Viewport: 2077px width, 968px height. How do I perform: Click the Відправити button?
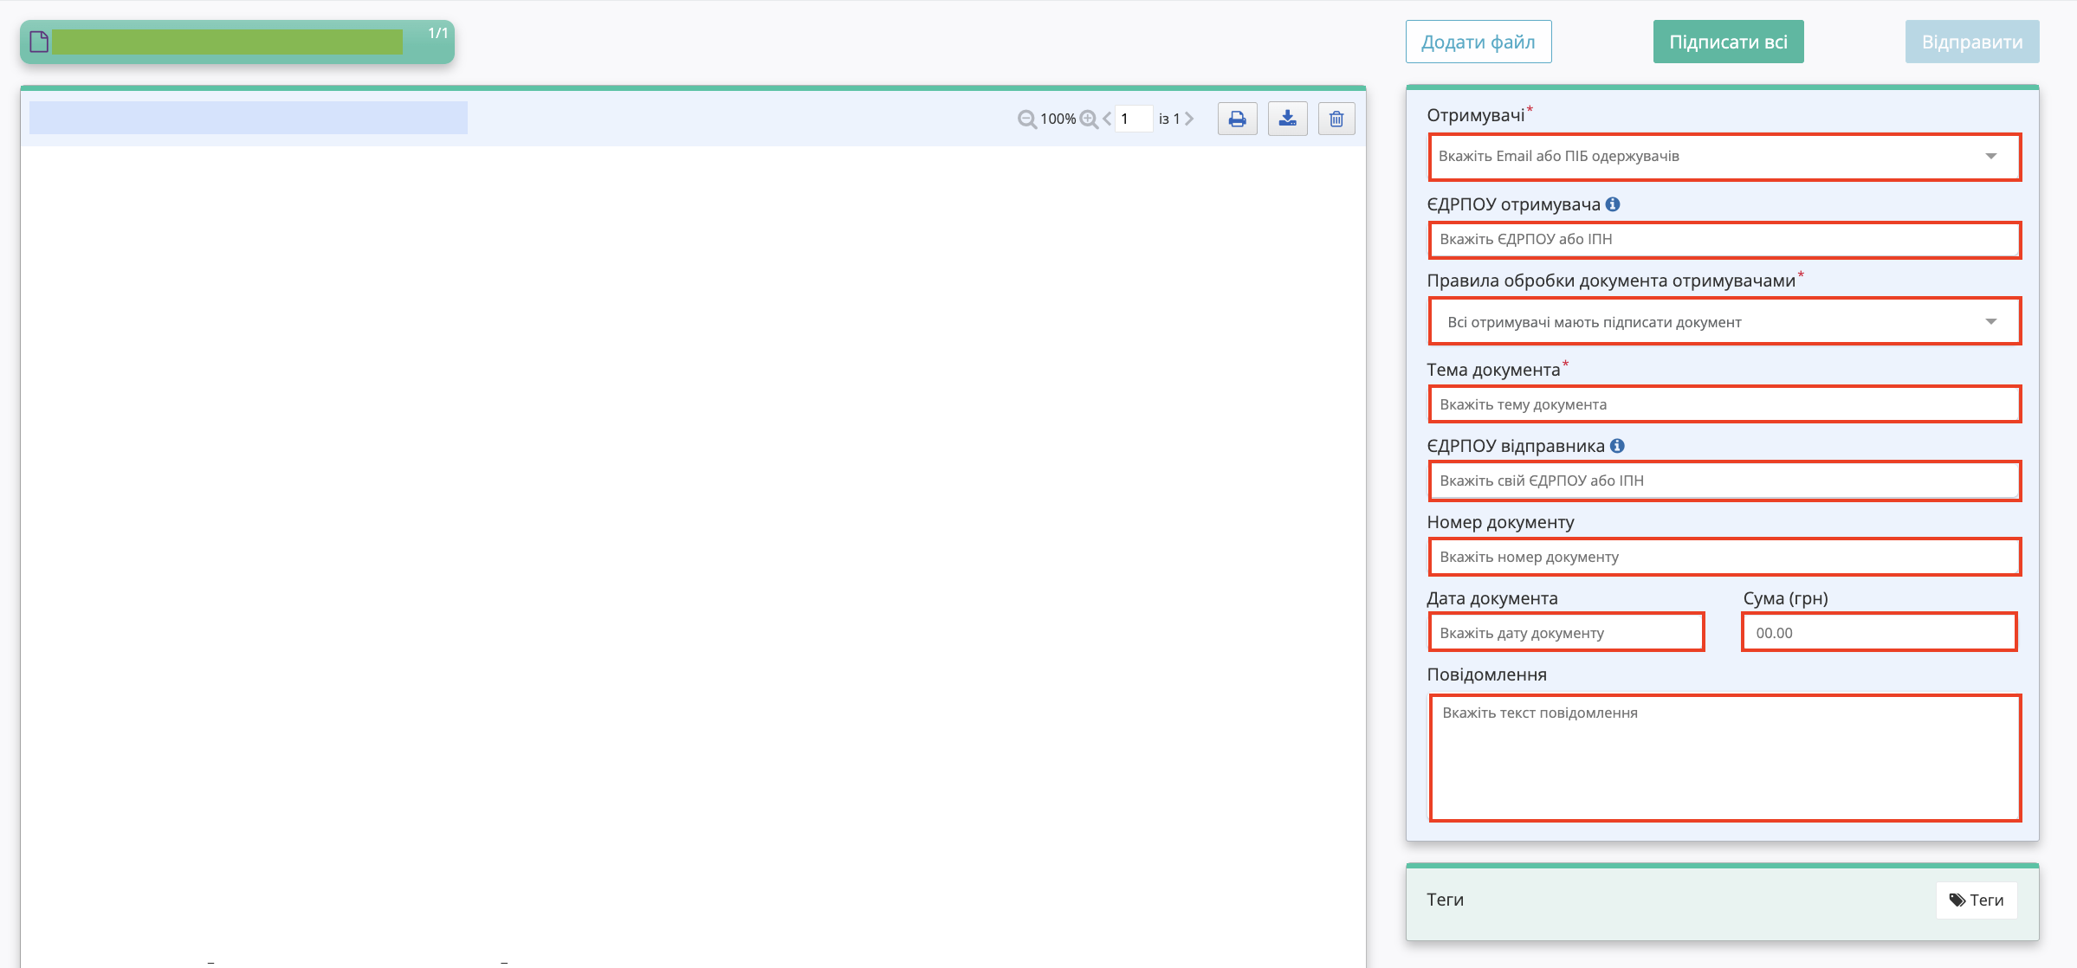pyautogui.click(x=1972, y=42)
